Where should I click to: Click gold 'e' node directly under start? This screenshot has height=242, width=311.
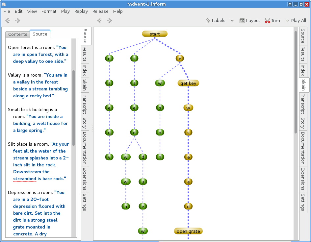tap(180, 59)
